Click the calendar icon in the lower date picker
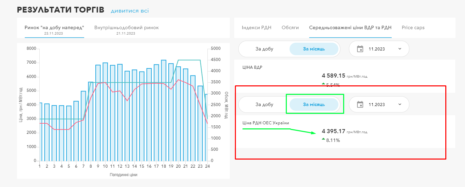 pos(360,104)
